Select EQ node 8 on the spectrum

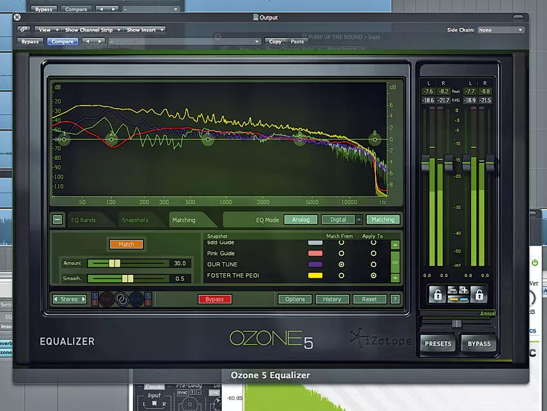375,138
